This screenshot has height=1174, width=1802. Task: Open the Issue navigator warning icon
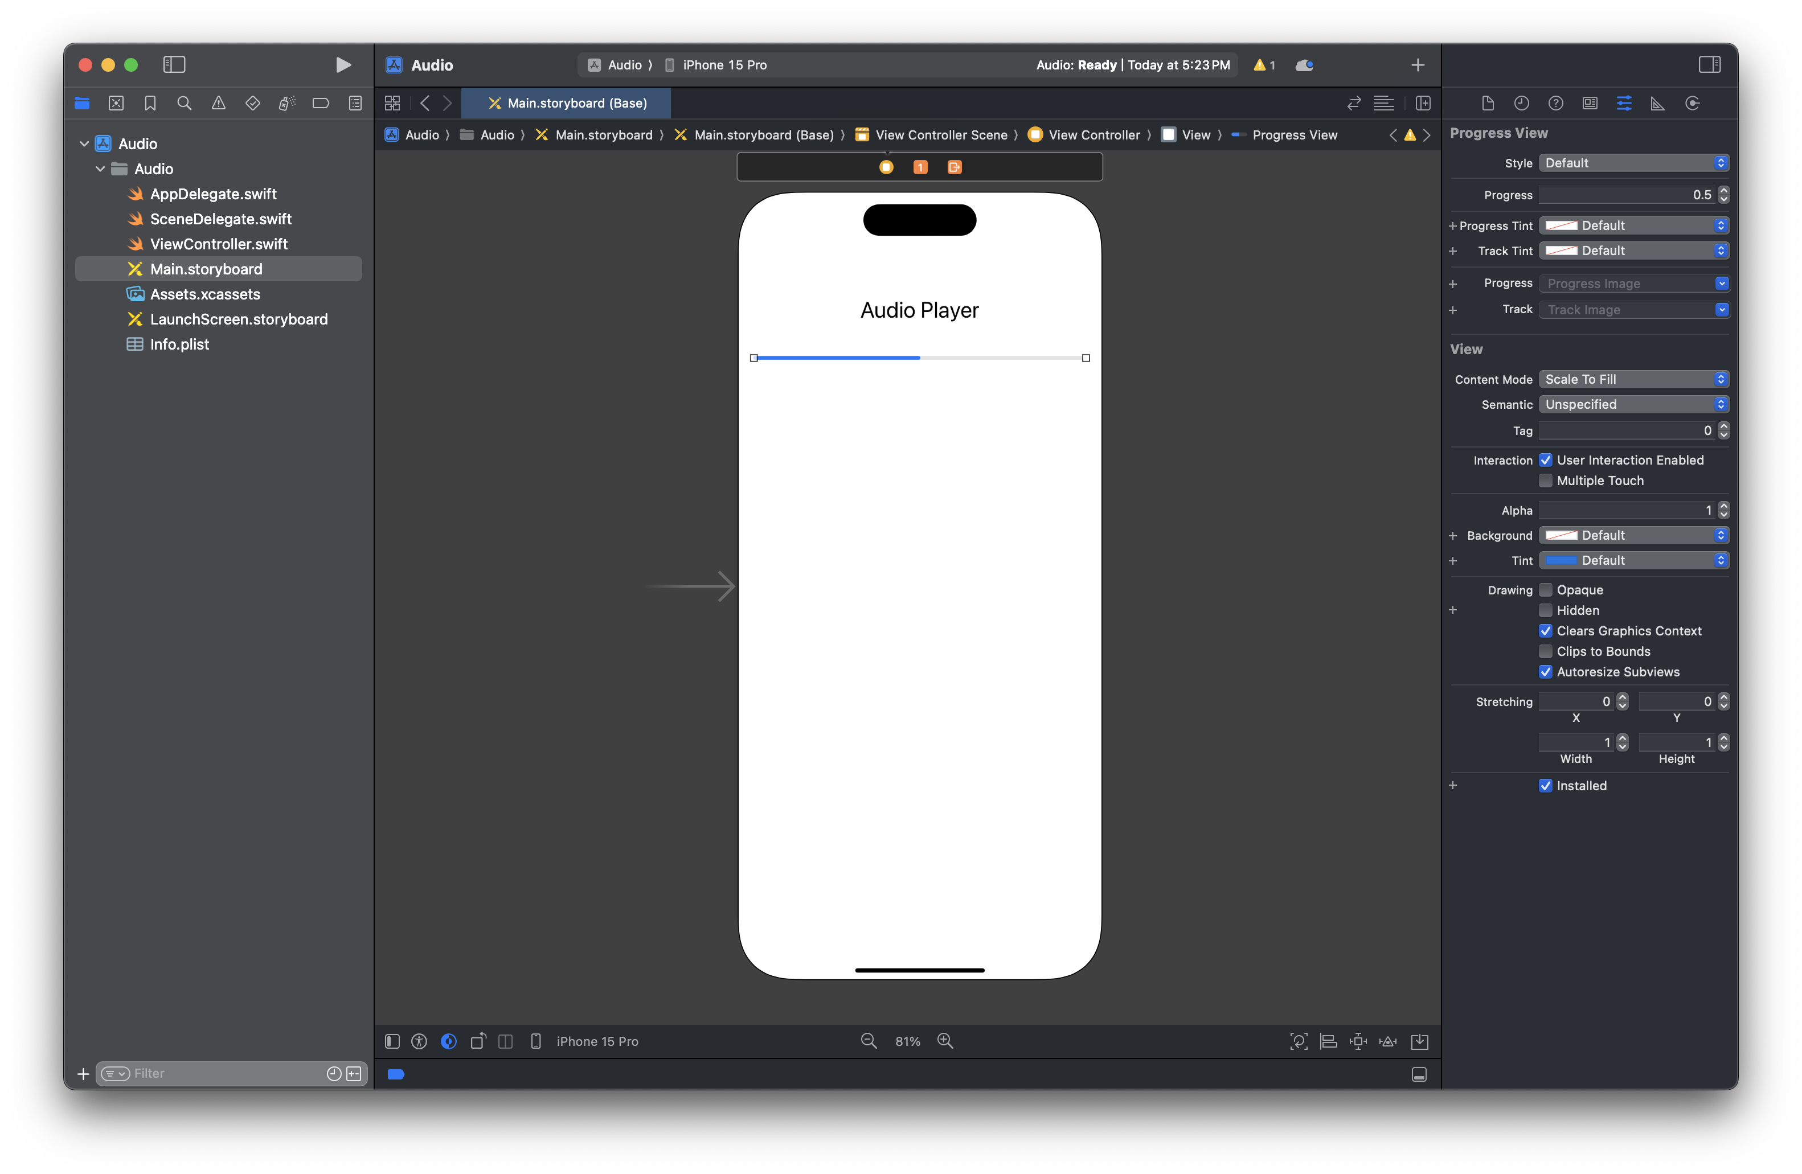[218, 103]
